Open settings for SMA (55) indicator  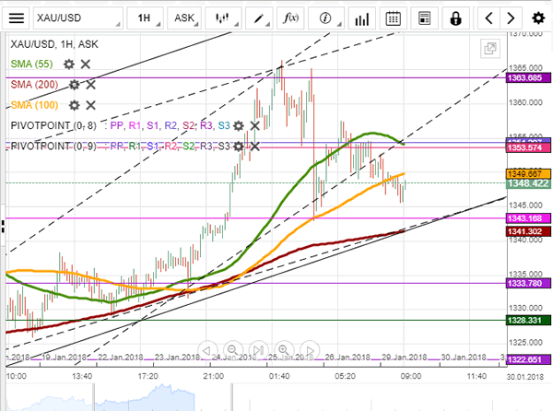coord(68,64)
